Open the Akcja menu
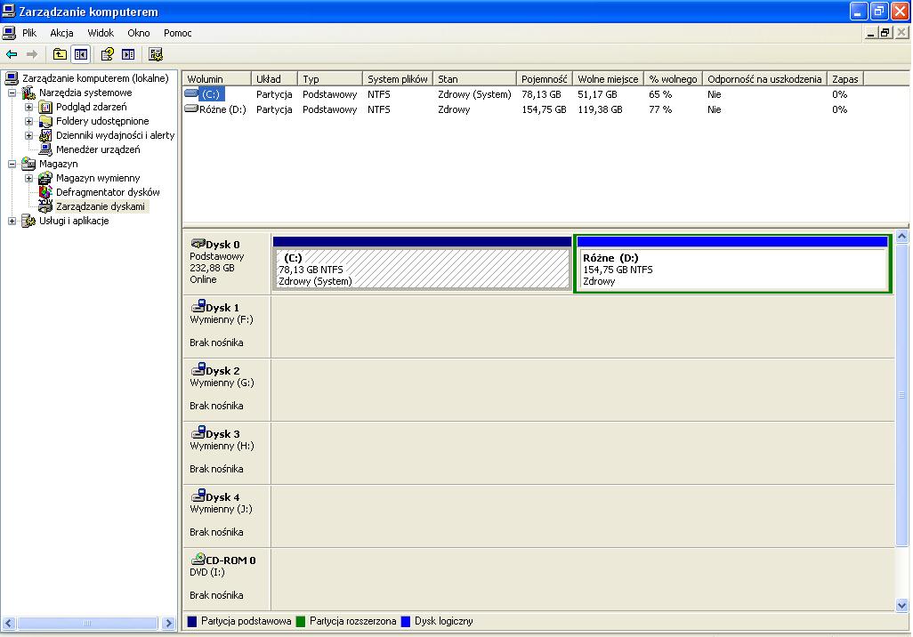The height and width of the screenshot is (637, 913). pyautogui.click(x=61, y=33)
